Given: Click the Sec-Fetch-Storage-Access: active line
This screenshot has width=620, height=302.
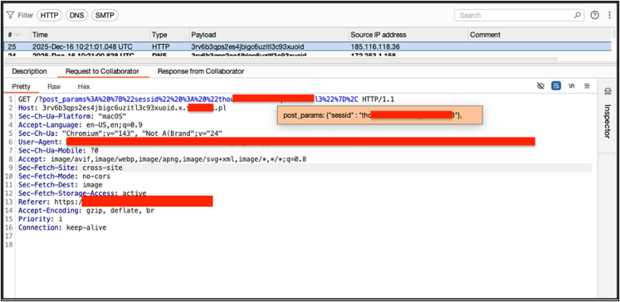Looking at the screenshot, I should [82, 193].
